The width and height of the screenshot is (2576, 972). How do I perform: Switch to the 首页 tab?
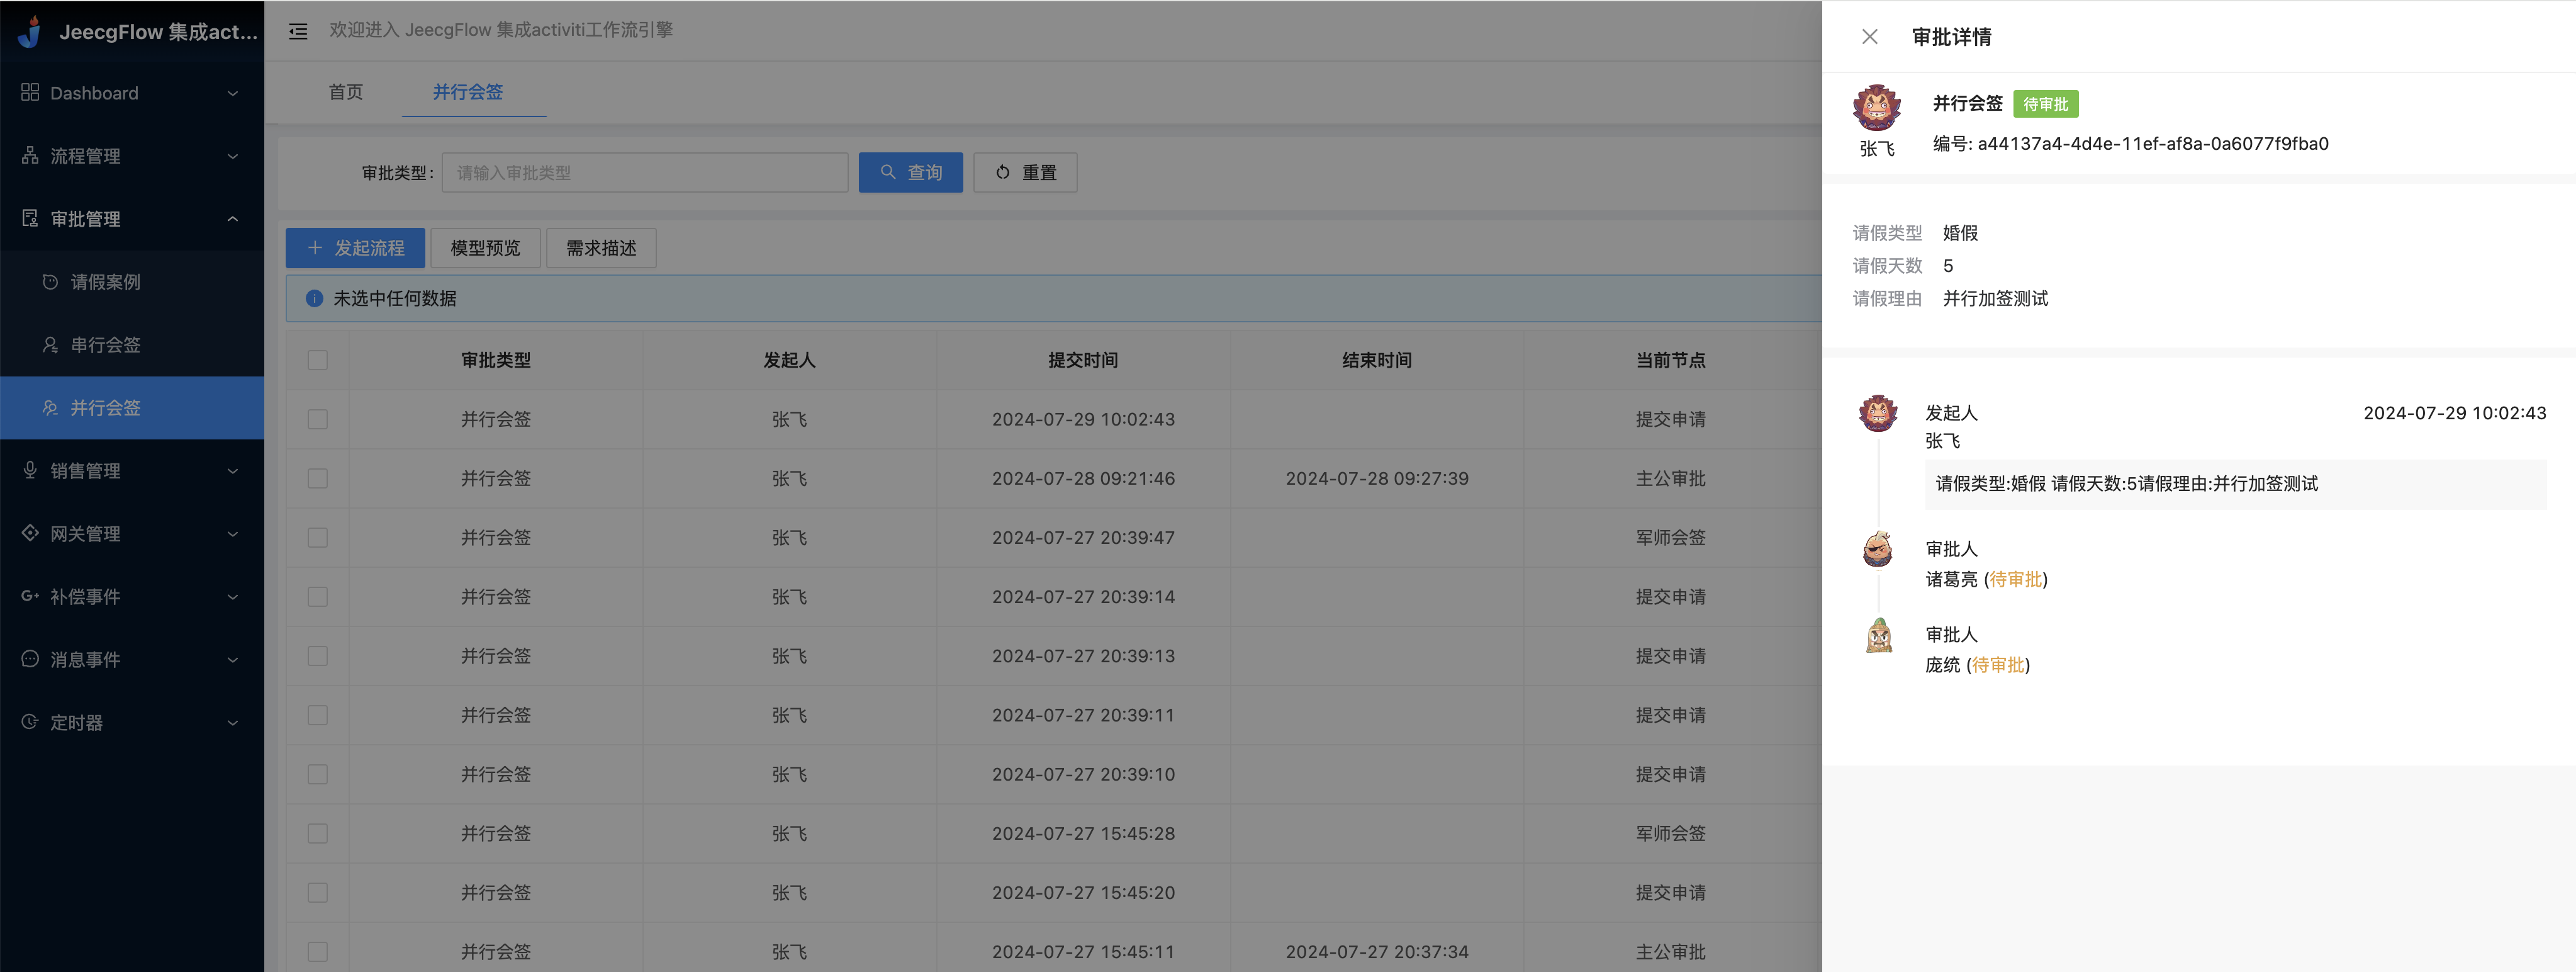click(x=345, y=92)
